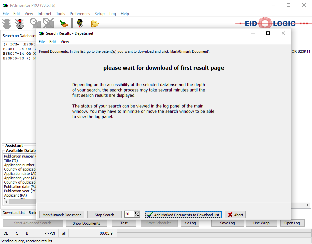Open Edit menu in Search Results window

coord(53,42)
